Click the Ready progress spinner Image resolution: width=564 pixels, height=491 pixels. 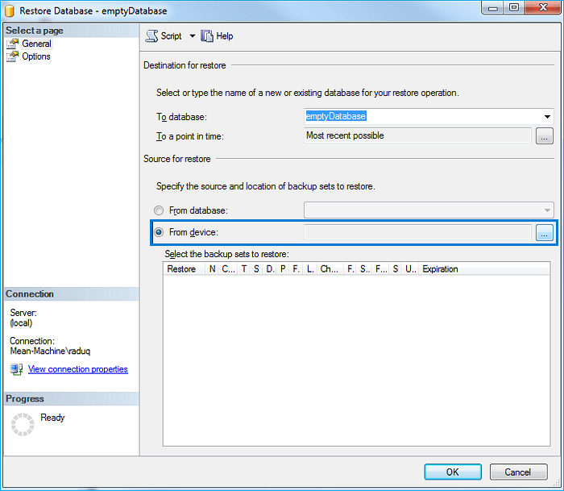(23, 424)
